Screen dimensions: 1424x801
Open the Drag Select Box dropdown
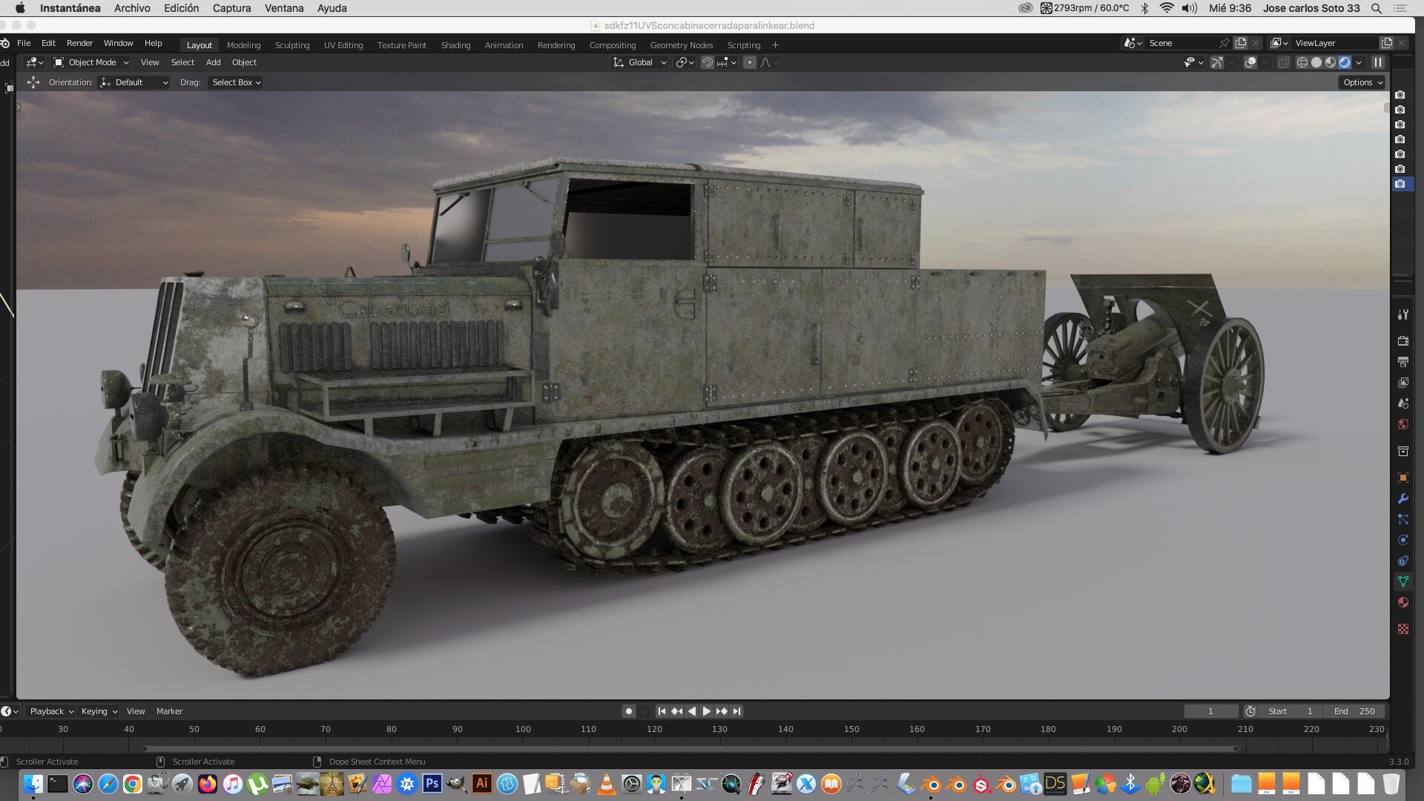236,82
